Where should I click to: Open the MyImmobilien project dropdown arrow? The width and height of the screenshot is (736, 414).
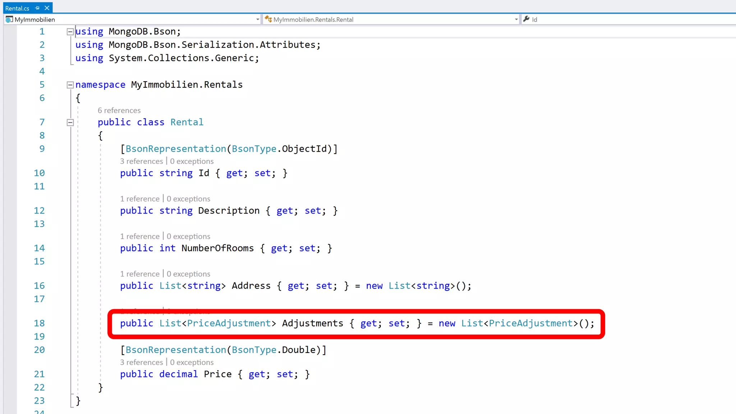[258, 19]
